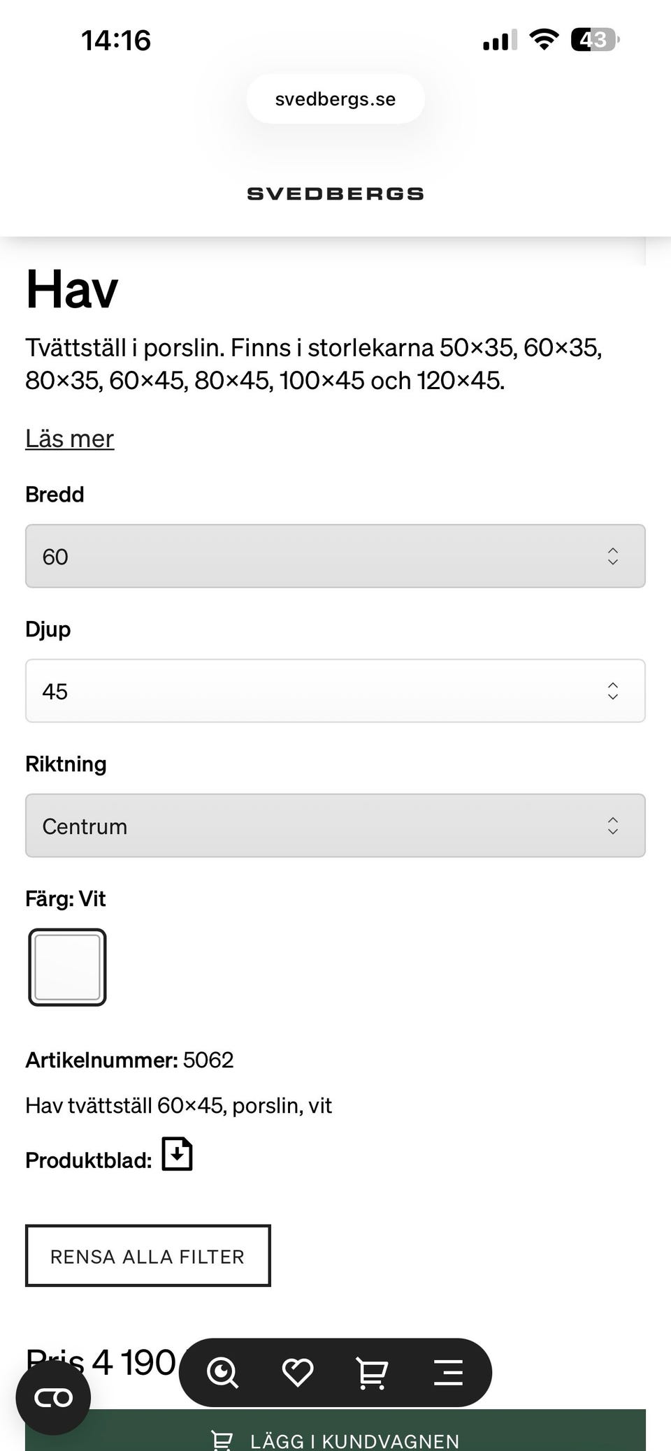Tap the 14:16 clock in status bar
This screenshot has height=1451, width=671.
[x=116, y=41]
